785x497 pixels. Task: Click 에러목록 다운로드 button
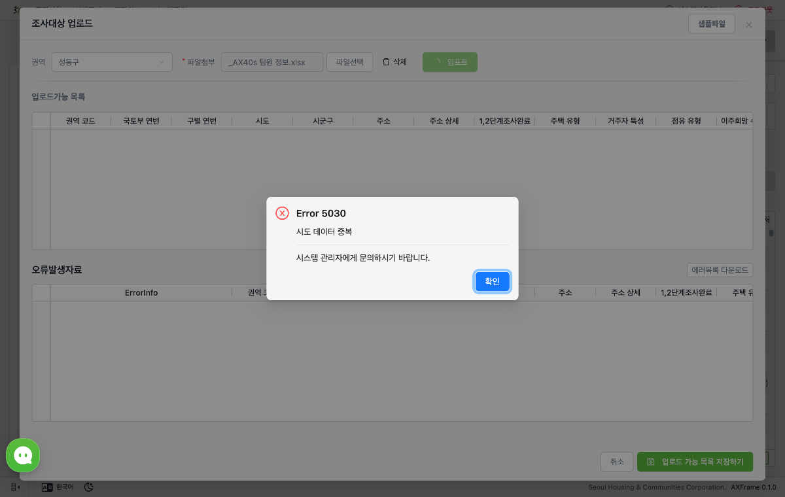point(720,270)
